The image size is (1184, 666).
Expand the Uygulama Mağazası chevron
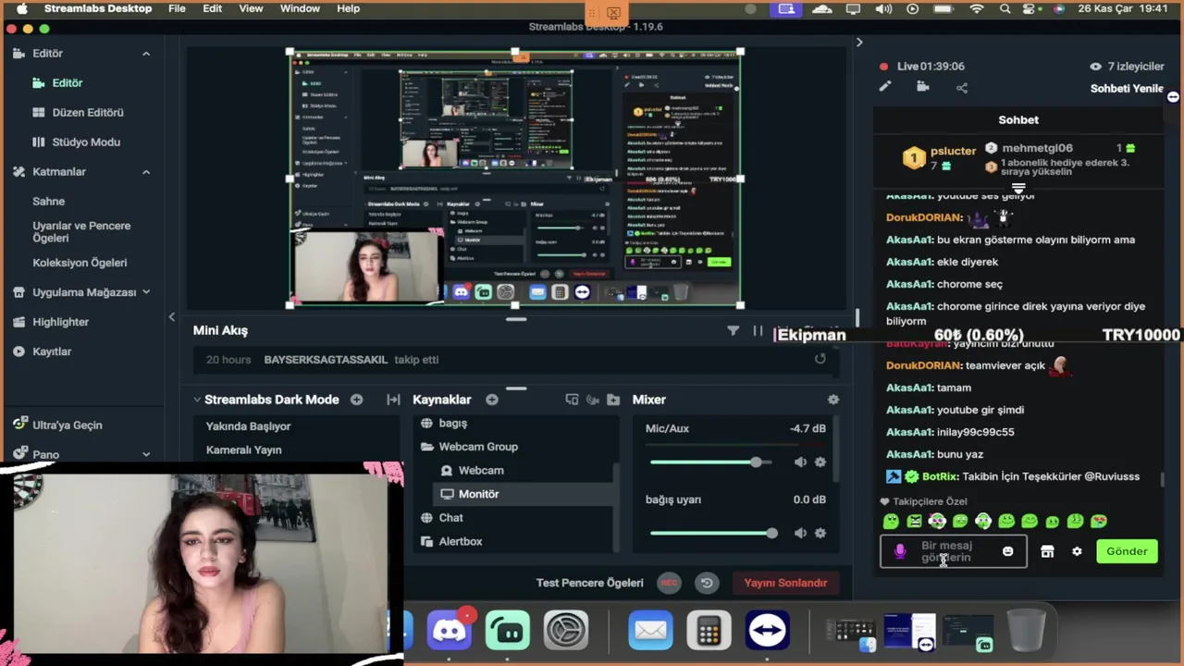point(146,292)
